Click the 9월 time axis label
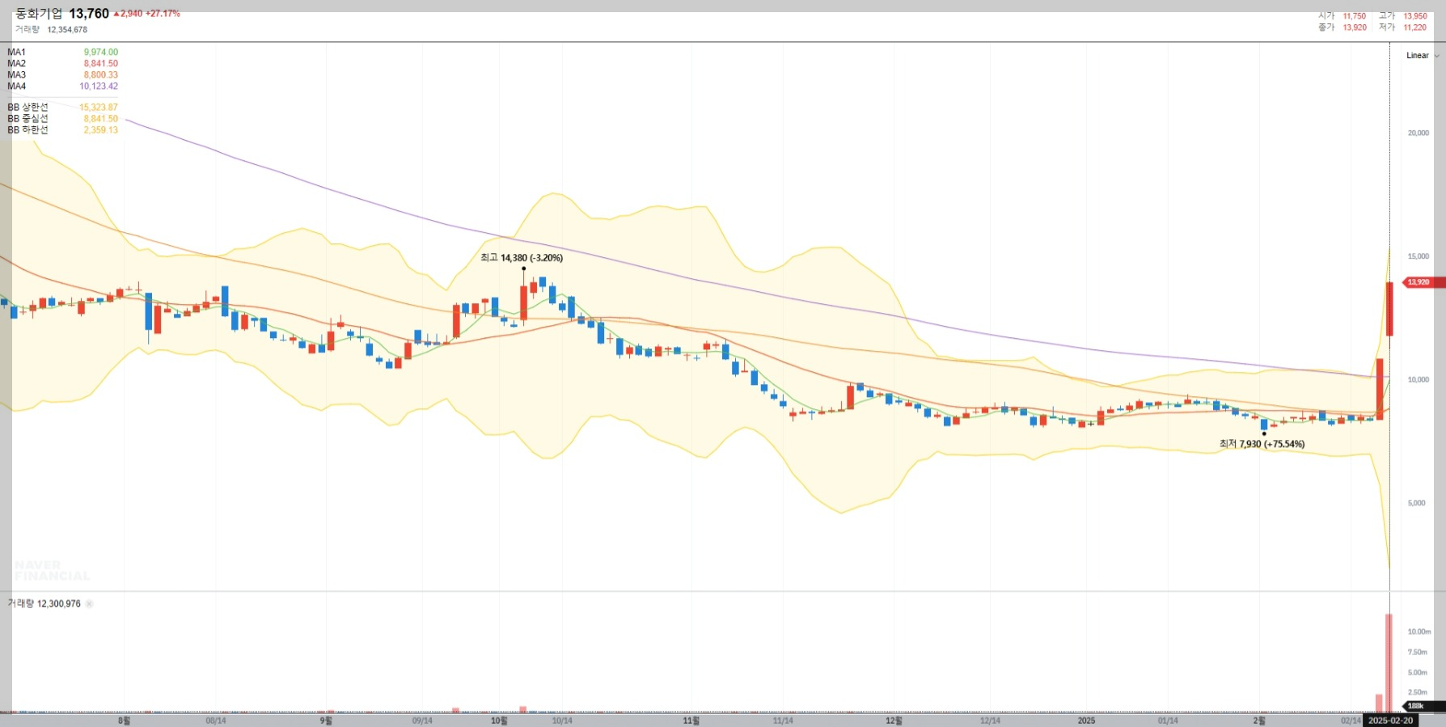Screen dimensions: 1446x727 326,721
